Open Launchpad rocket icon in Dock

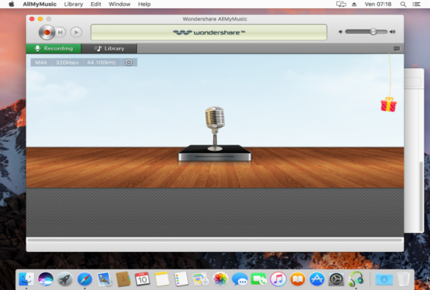[65, 279]
